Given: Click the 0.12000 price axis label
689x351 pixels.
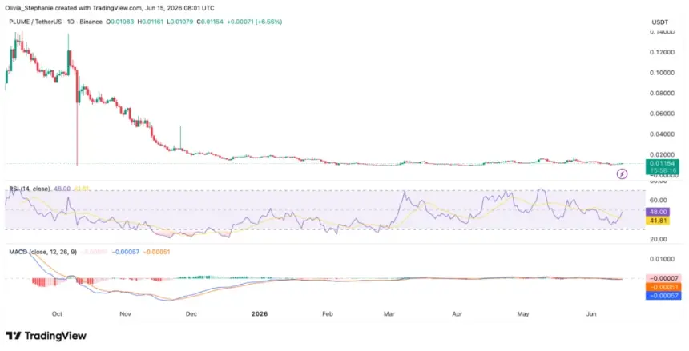Looking at the screenshot, I should click(x=662, y=52).
